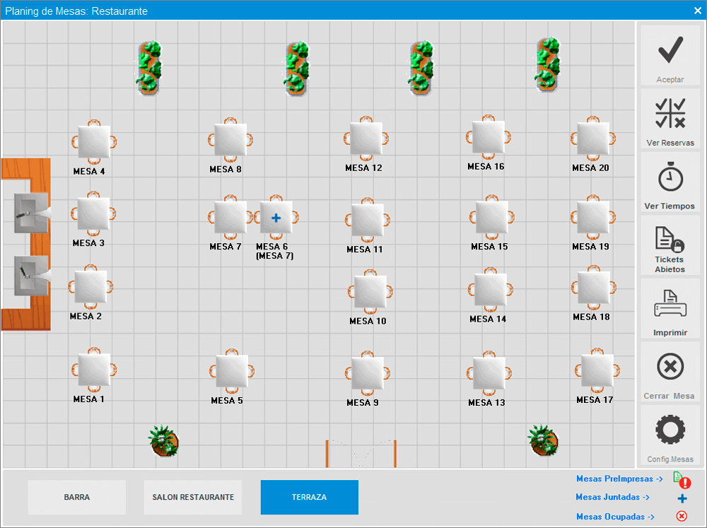Select table MESA 12
Viewport: 707px width, 528px height.
(366, 139)
